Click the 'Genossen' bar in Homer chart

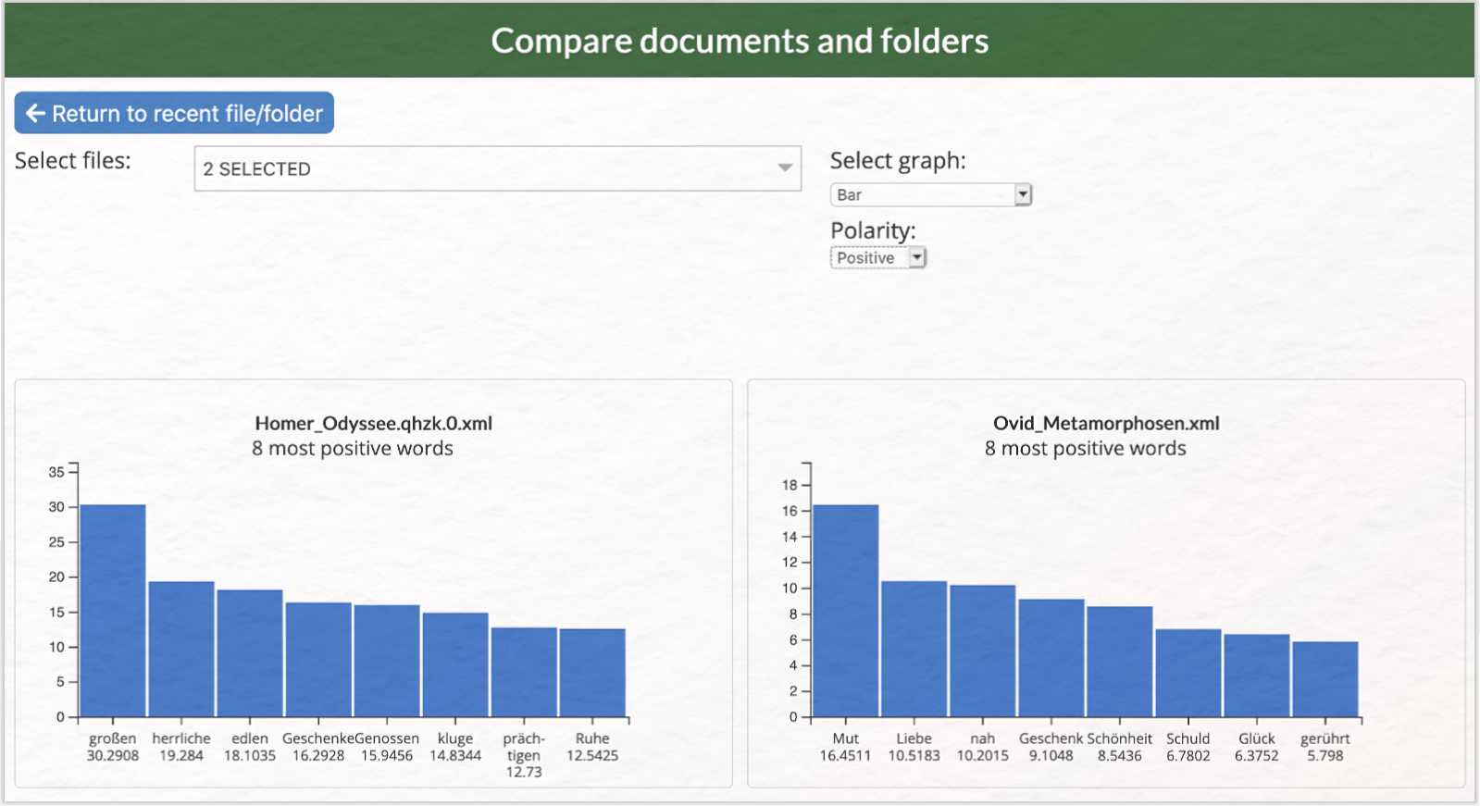387,661
